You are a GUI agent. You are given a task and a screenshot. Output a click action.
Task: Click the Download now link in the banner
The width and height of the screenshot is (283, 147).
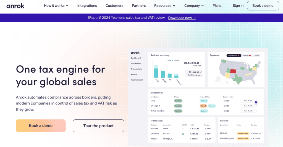click(182, 18)
